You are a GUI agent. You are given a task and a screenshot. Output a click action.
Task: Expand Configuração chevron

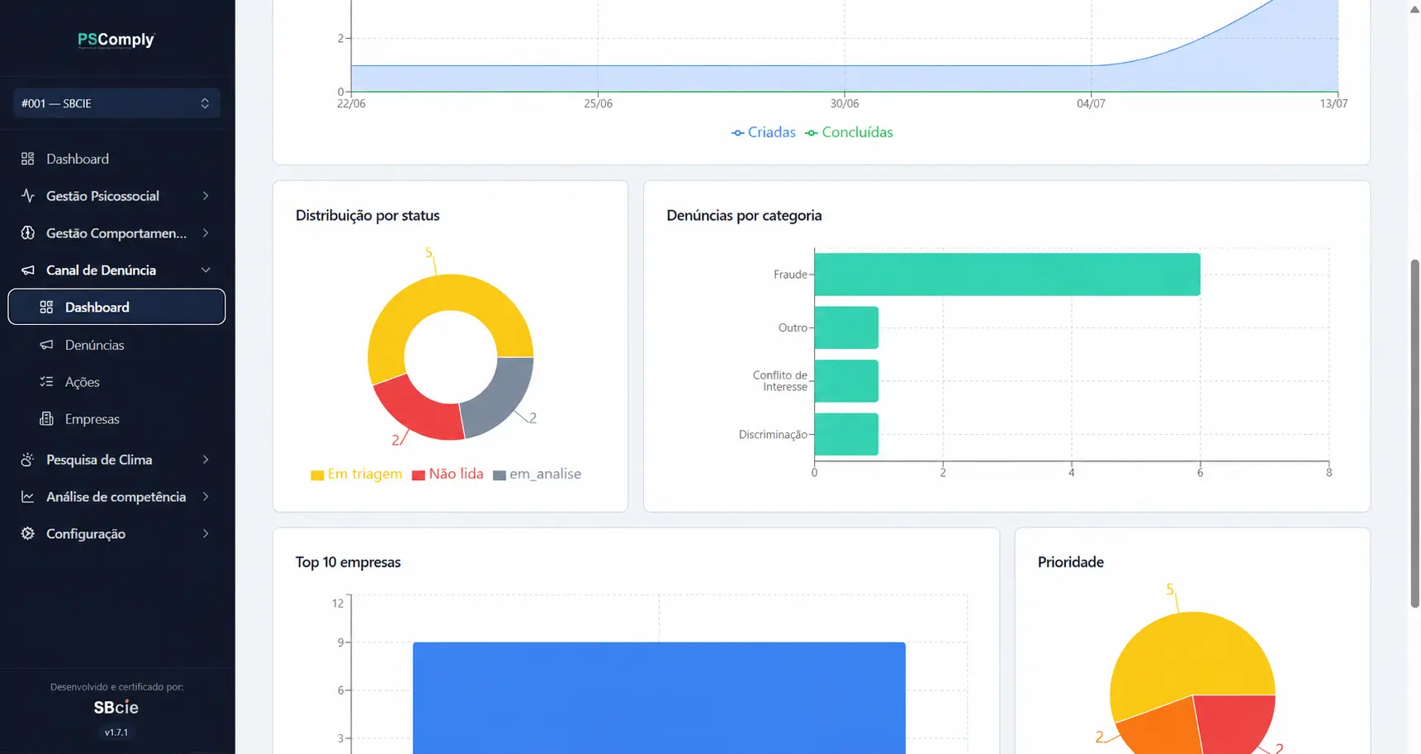[206, 534]
